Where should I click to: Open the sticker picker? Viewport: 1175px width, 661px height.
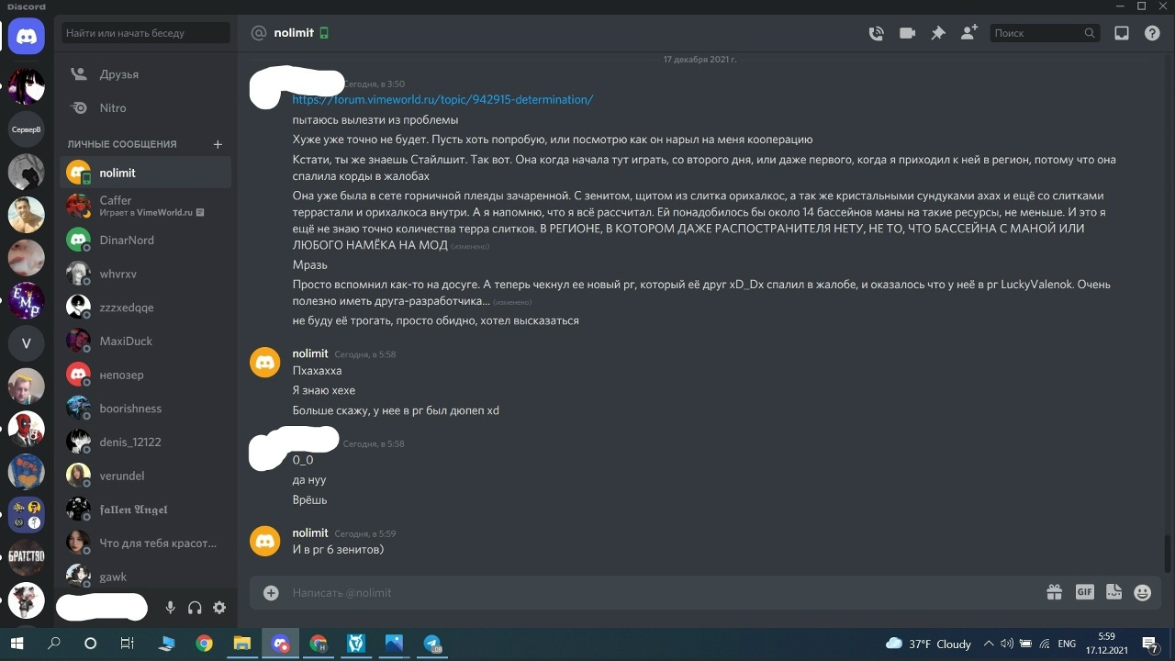point(1113,592)
